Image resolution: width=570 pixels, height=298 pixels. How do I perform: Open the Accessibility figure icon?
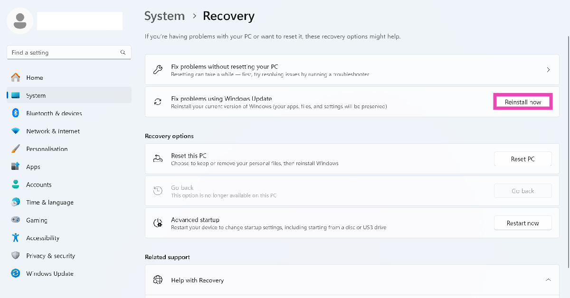point(16,238)
